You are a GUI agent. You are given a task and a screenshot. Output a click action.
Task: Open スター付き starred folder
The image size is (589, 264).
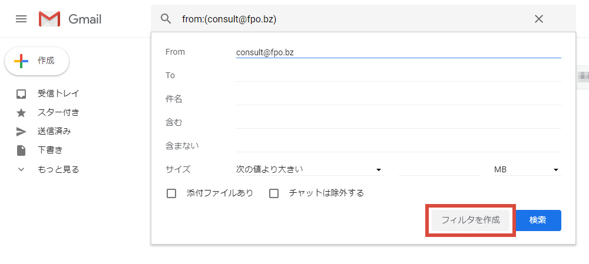pyautogui.click(x=58, y=112)
